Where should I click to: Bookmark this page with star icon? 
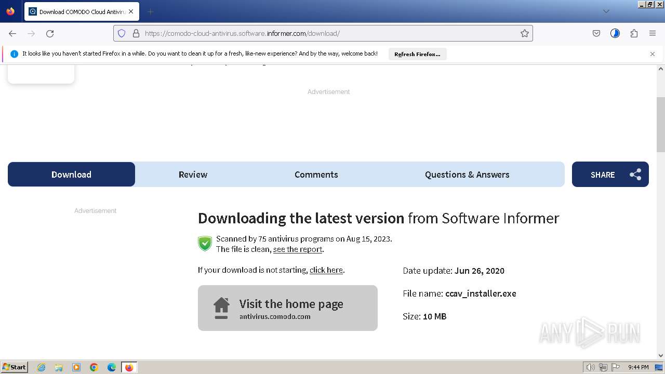(x=525, y=33)
